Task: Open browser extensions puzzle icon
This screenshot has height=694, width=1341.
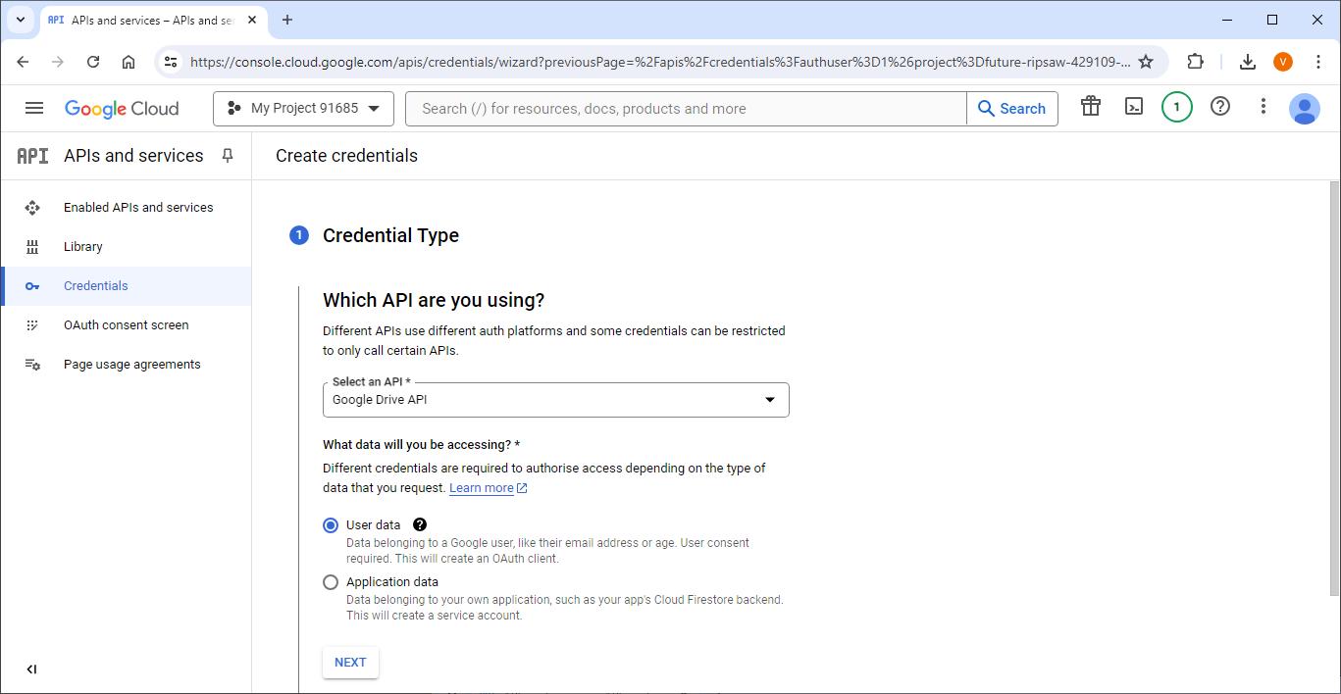Action: point(1195,62)
